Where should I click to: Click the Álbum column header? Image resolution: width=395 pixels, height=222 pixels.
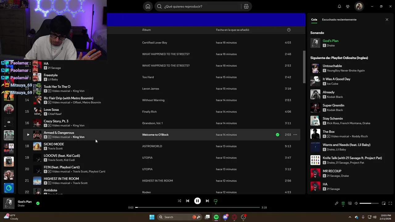(146, 30)
